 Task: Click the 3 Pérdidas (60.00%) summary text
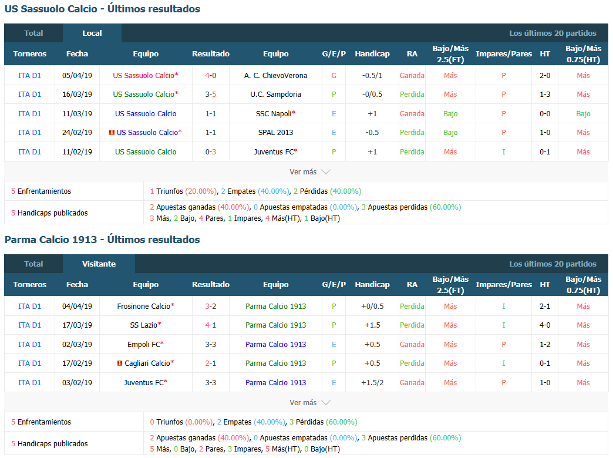coord(324,422)
